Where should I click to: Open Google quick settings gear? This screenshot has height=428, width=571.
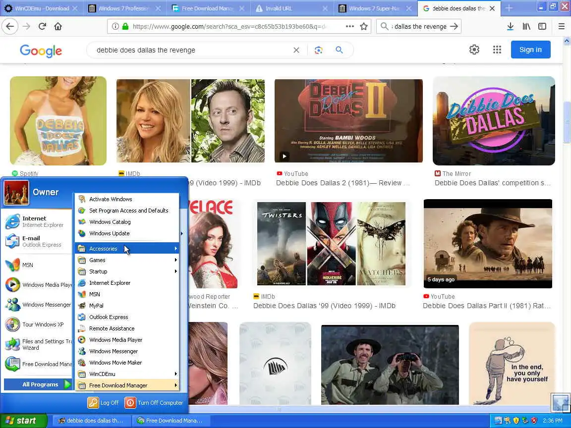tap(474, 50)
